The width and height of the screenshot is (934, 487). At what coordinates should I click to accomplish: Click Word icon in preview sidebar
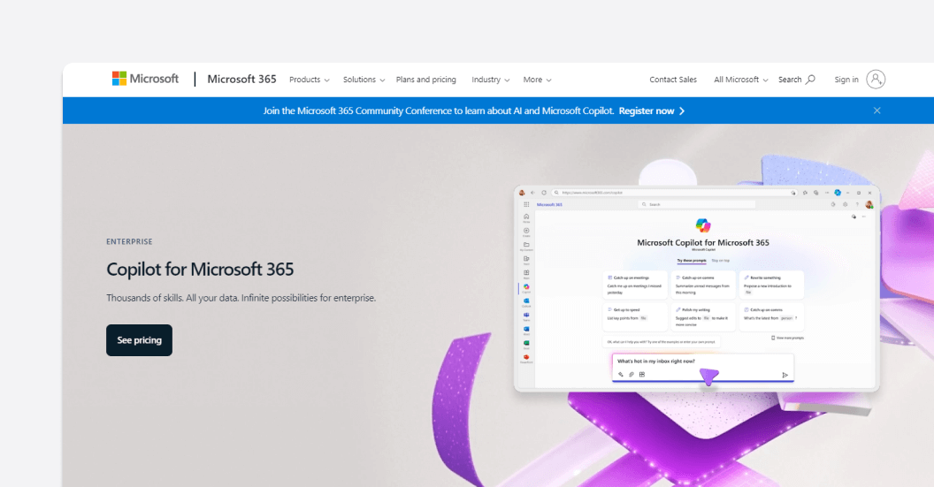coord(526,330)
